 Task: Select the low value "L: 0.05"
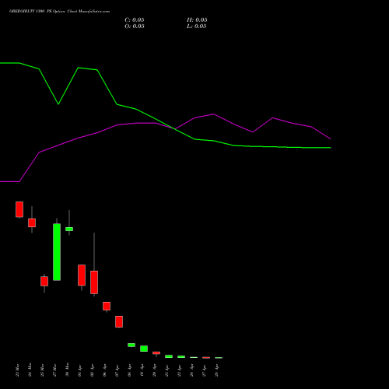[197, 26]
